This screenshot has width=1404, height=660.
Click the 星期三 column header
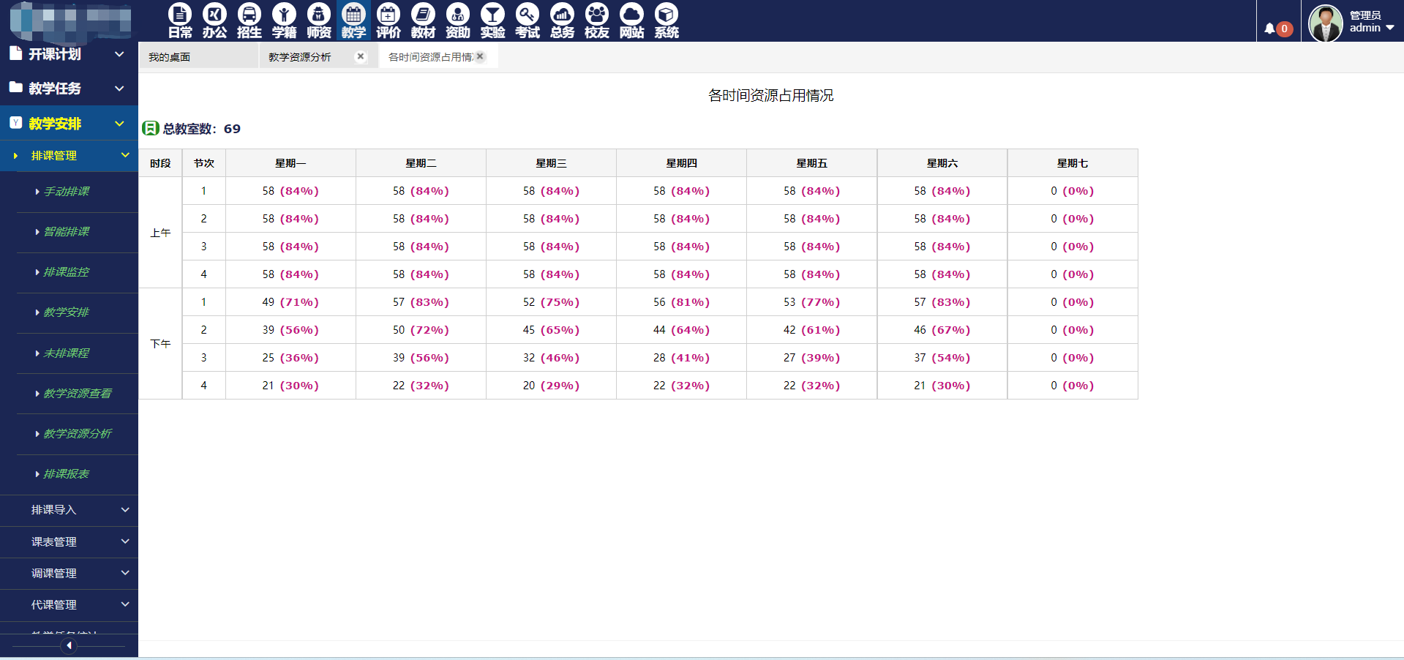click(x=551, y=163)
